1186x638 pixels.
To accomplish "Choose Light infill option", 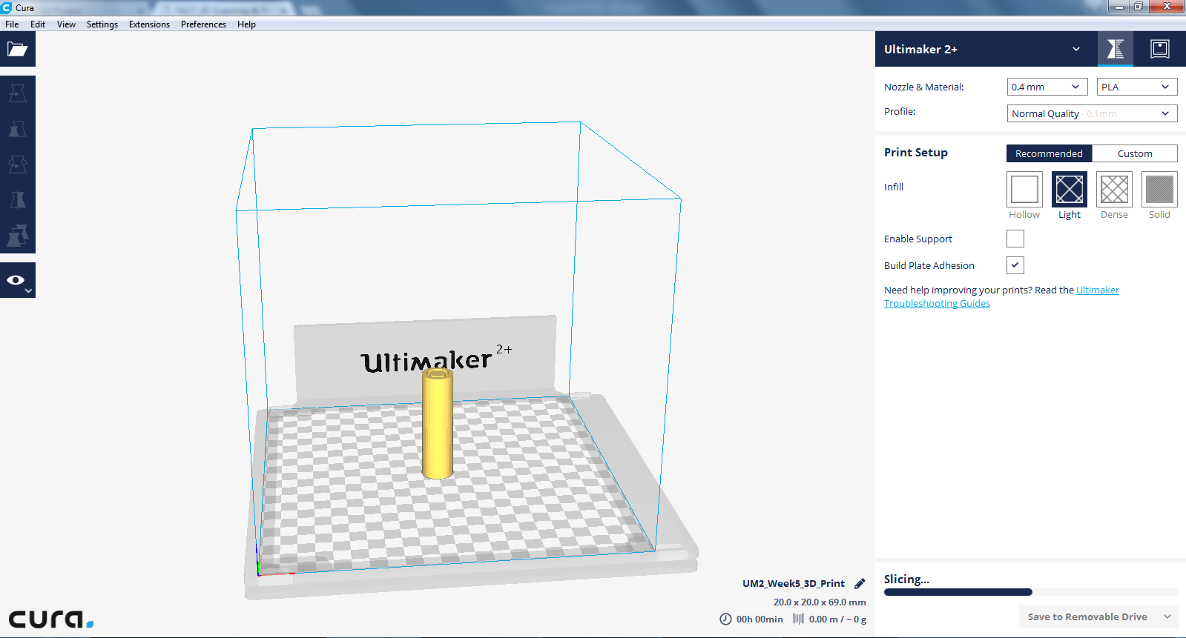I will [x=1070, y=189].
